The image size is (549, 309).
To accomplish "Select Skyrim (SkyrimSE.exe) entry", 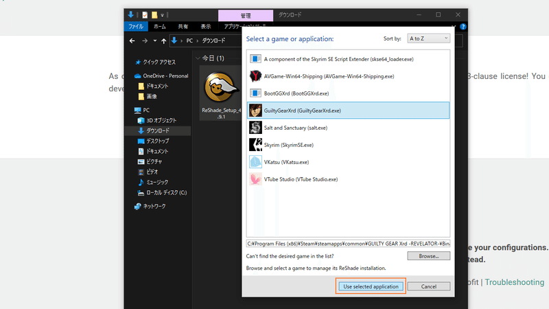I will coord(348,145).
